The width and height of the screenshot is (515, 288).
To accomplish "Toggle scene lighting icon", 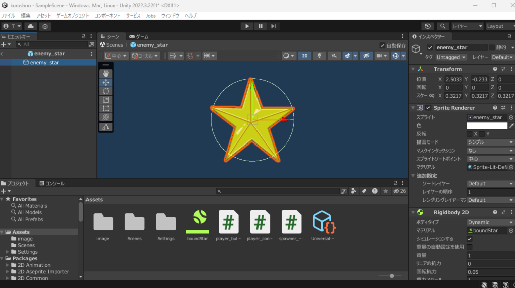I will [x=319, y=56].
